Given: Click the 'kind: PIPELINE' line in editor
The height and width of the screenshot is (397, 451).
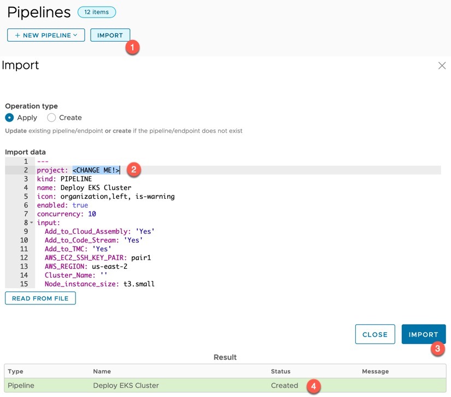Looking at the screenshot, I should pos(65,179).
